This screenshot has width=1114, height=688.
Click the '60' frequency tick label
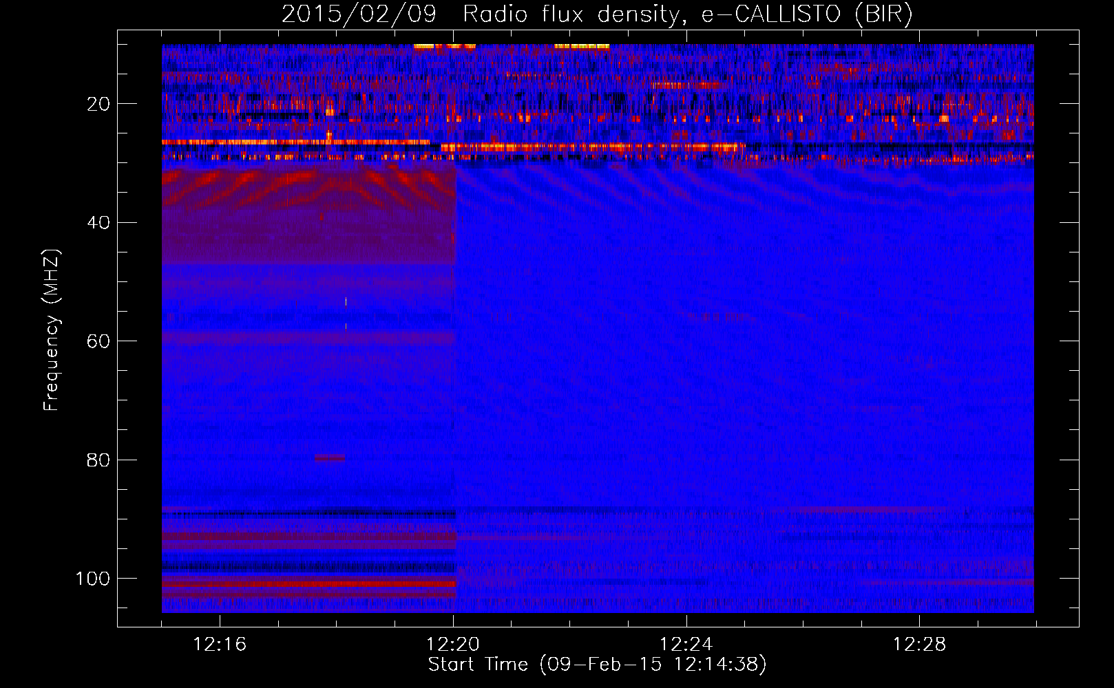coord(99,341)
